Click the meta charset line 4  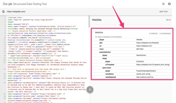[18, 24]
